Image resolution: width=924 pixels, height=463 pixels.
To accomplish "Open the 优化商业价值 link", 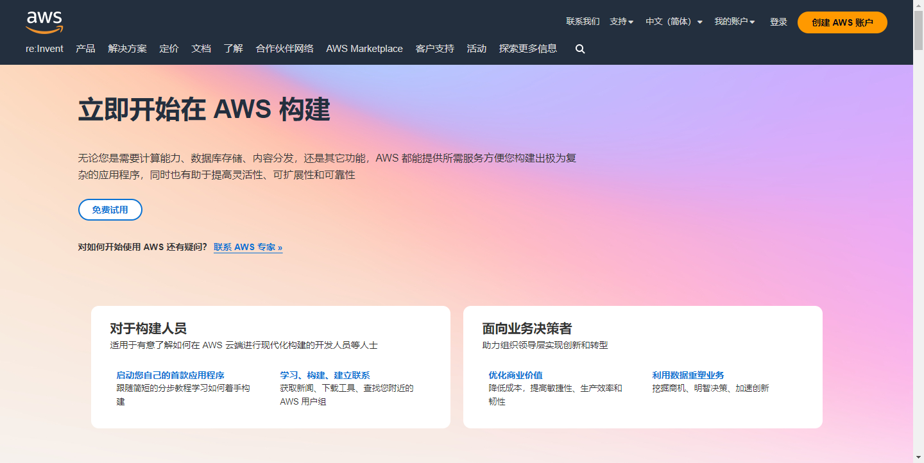I will tap(515, 375).
